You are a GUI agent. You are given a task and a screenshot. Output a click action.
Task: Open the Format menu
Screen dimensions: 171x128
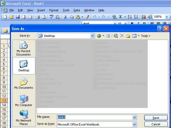click(x=54, y=10)
